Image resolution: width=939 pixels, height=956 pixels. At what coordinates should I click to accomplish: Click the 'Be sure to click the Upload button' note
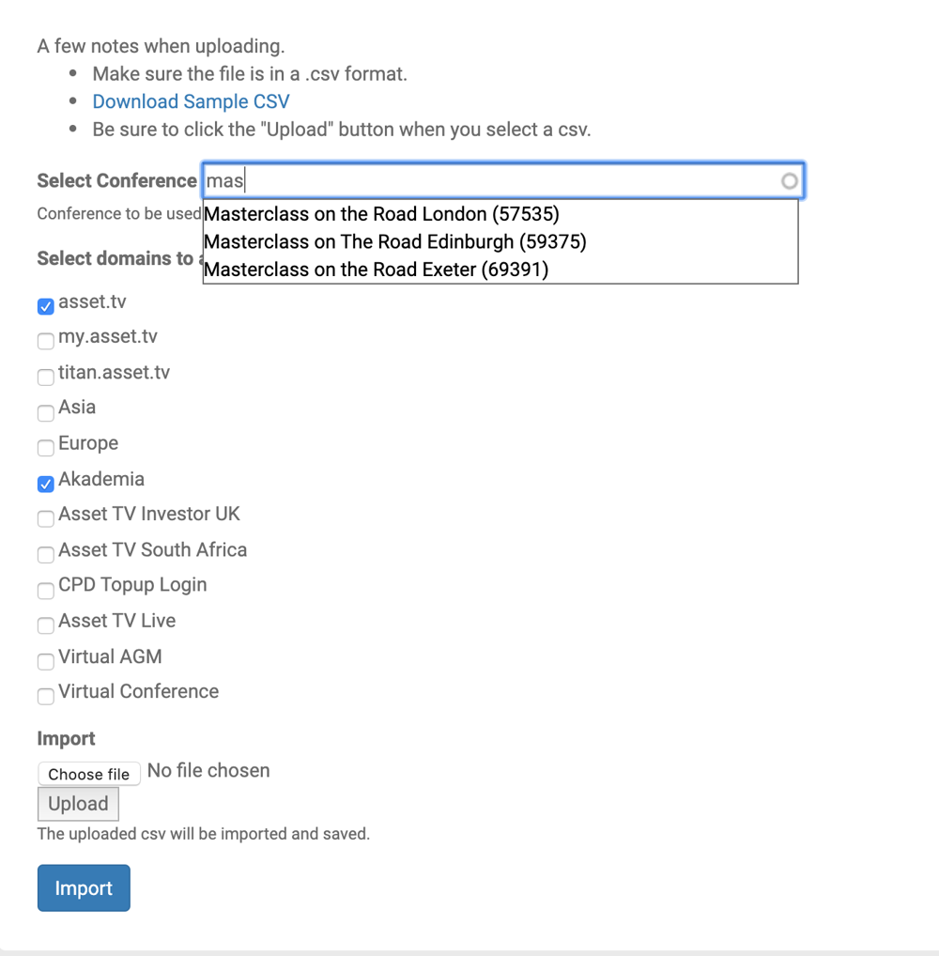342,130
